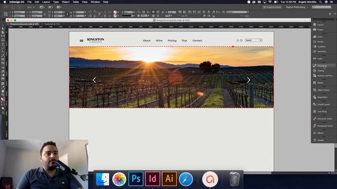
Task: Click the Contact link on the page
Action: coord(197,40)
